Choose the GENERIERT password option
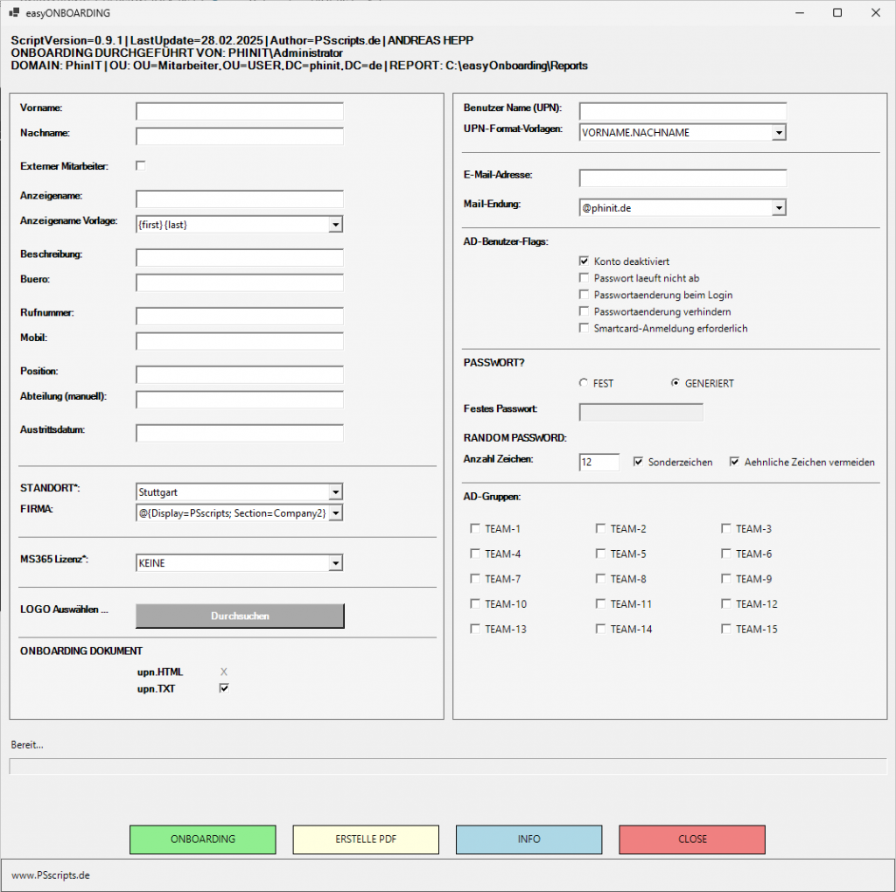 (x=675, y=383)
